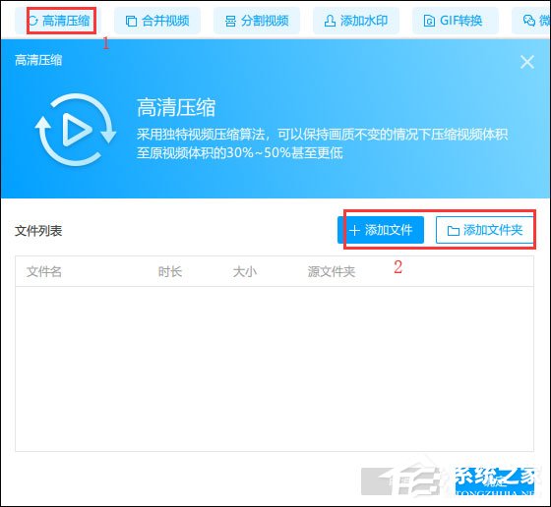Open the 高清压缩 tab
Image resolution: width=551 pixels, height=507 pixels.
coord(58,21)
